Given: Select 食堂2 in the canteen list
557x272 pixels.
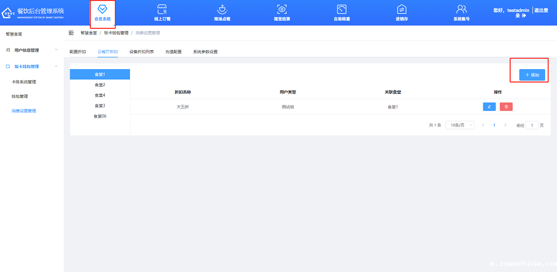Looking at the screenshot, I should (100, 85).
